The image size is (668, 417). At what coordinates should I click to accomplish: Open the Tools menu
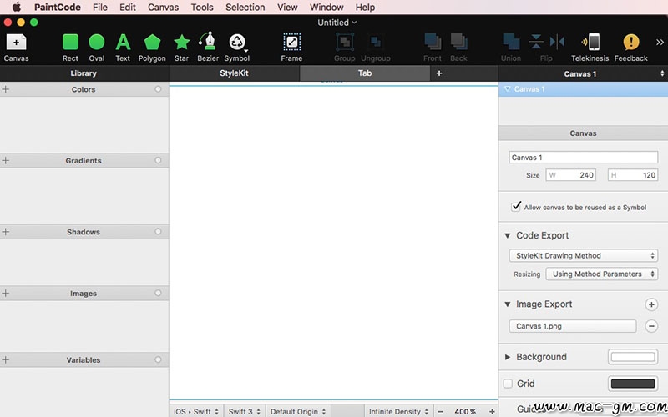(202, 8)
